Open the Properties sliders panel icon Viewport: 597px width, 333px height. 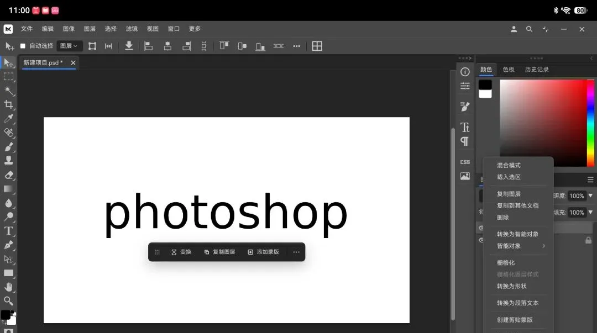[x=465, y=86]
